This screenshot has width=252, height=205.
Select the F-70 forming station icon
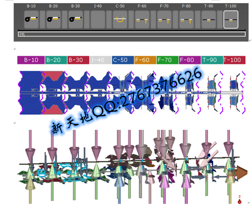click(x=164, y=20)
